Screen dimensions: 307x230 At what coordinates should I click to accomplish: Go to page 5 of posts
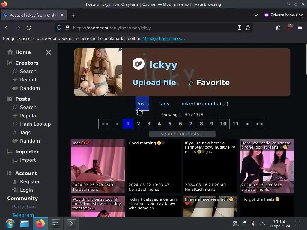[x=170, y=124]
